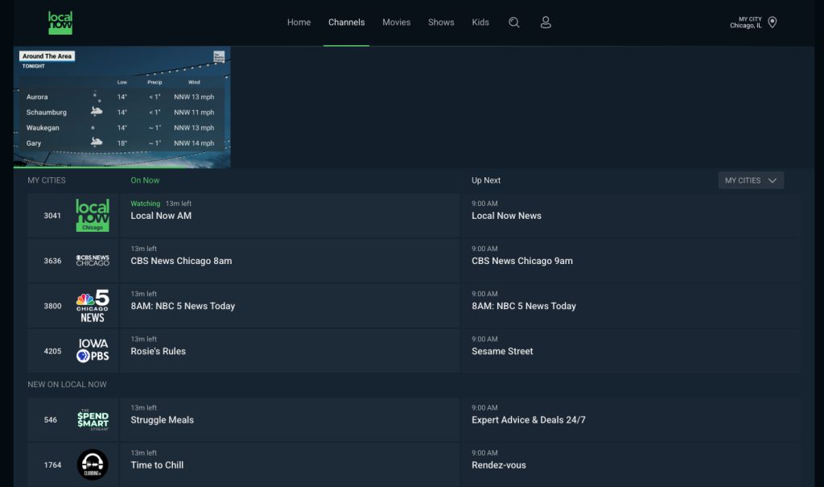Click the location pin beside Chicago, IL
The image size is (824, 487).
(x=772, y=22)
